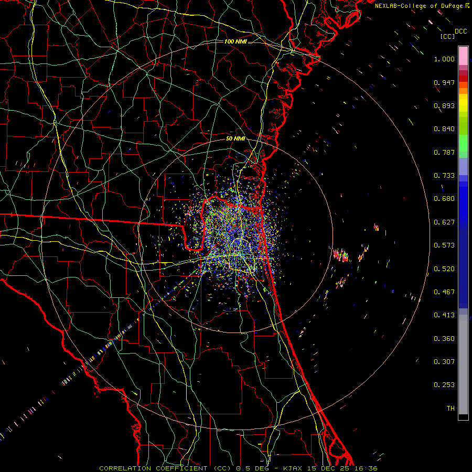Click the 16:36 timestamp in caption

tap(366, 468)
